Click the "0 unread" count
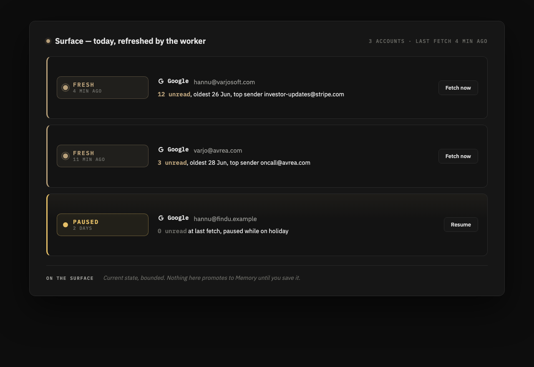Image resolution: width=534 pixels, height=367 pixels. tap(172, 231)
